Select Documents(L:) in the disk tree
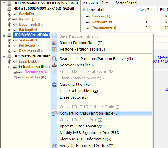Screen dimensions: 168x148 tap(31, 51)
